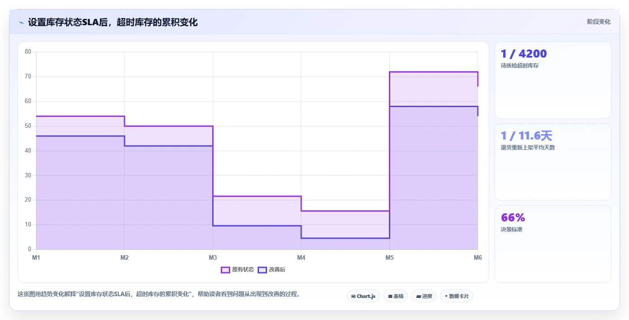Image resolution: width=629 pixels, height=320 pixels.
Task: Click the chart title 设置库存状态SLA后
Action: (x=113, y=22)
